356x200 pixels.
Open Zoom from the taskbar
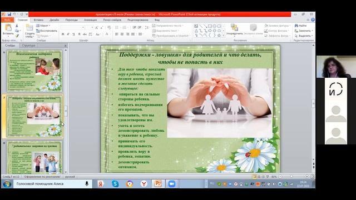pos(172,184)
